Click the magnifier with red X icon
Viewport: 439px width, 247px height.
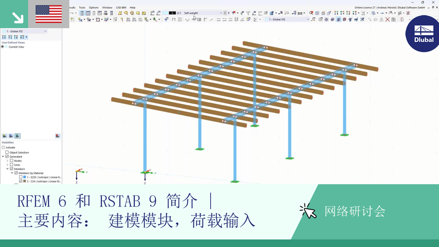click(x=311, y=13)
